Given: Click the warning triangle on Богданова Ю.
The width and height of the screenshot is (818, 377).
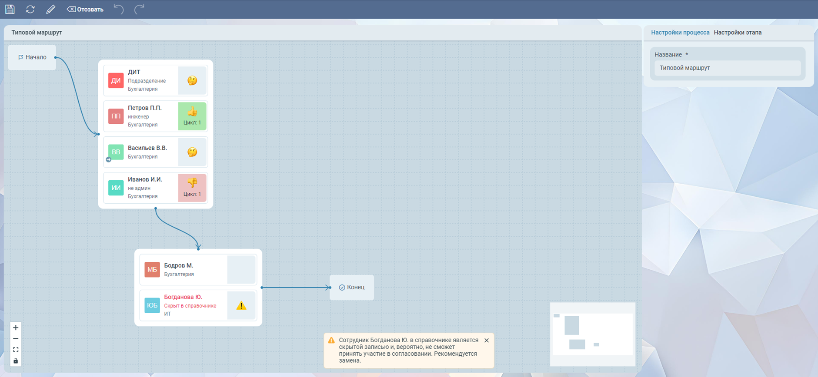Looking at the screenshot, I should point(241,306).
